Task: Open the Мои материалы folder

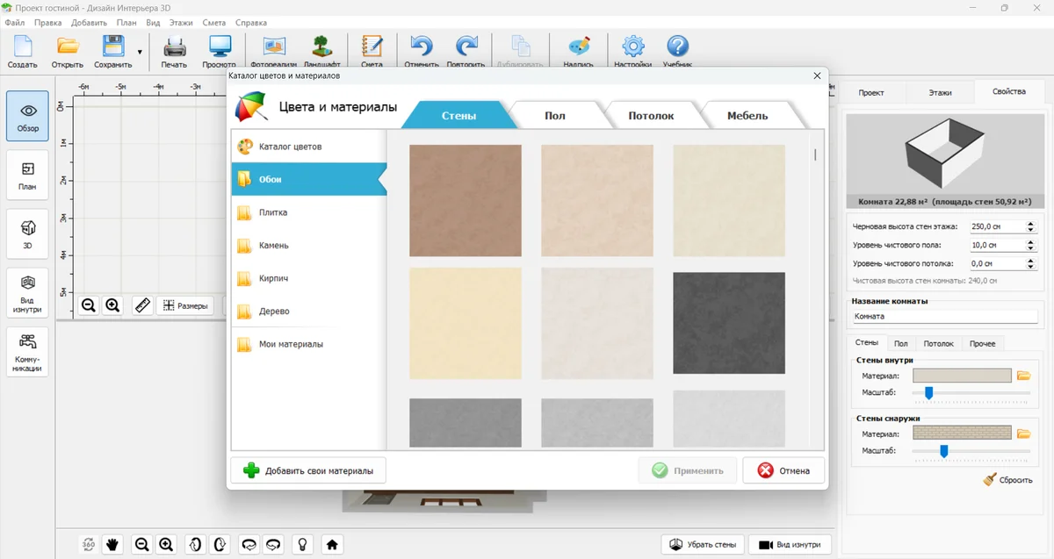Action: click(307, 344)
